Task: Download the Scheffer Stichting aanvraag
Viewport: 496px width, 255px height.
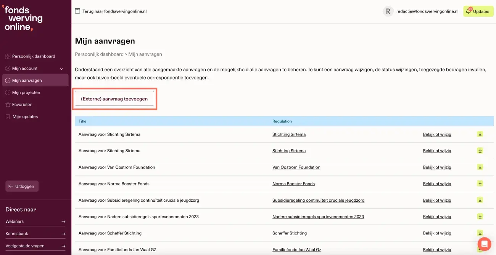Action: (x=480, y=233)
